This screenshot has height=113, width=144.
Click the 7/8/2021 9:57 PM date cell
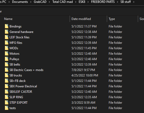coord(83,70)
